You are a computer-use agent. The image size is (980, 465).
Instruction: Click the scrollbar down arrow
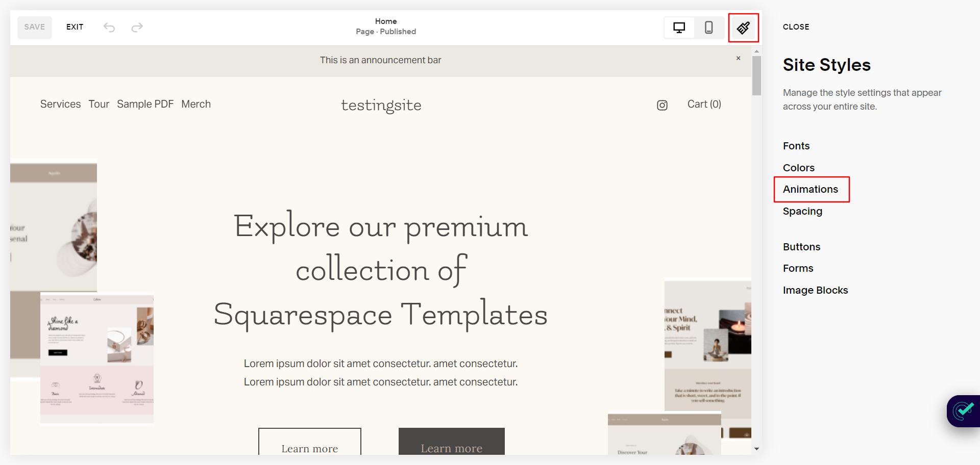756,449
